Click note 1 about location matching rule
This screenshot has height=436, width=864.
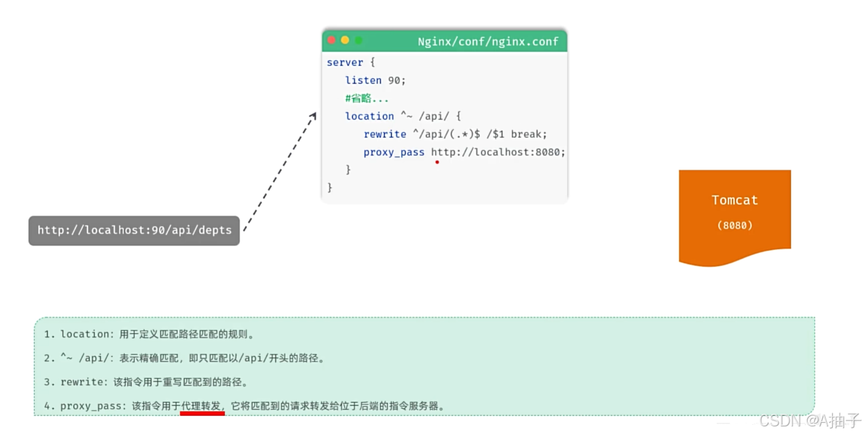pyautogui.click(x=149, y=334)
